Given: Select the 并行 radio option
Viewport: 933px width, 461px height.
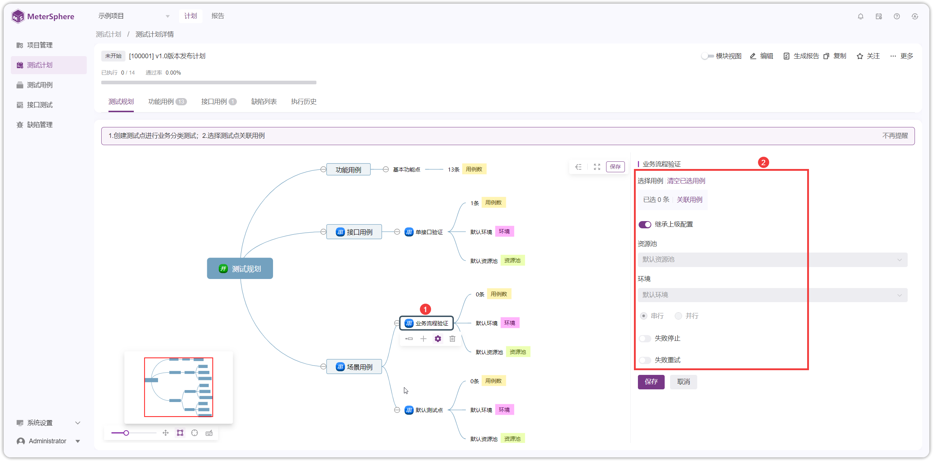Looking at the screenshot, I should 678,316.
